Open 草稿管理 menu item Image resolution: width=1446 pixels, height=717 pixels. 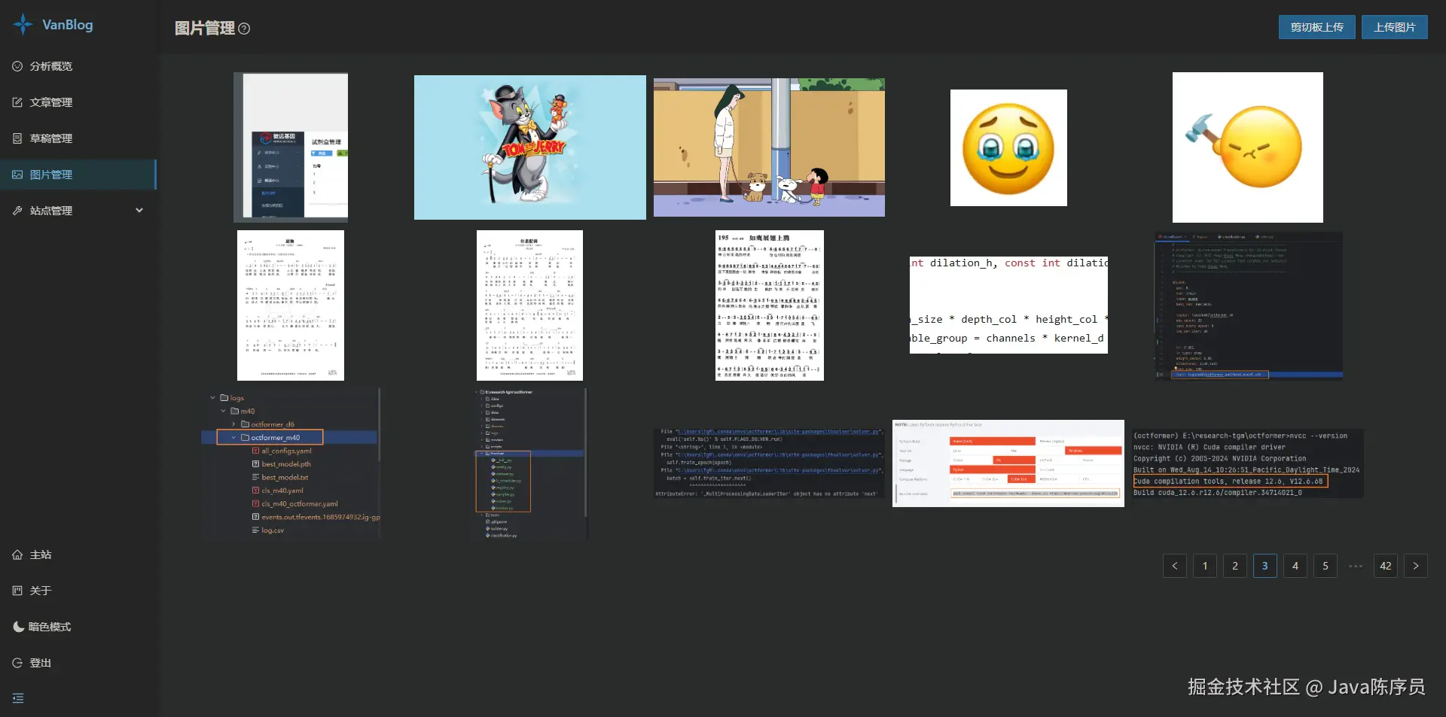[x=78, y=138]
